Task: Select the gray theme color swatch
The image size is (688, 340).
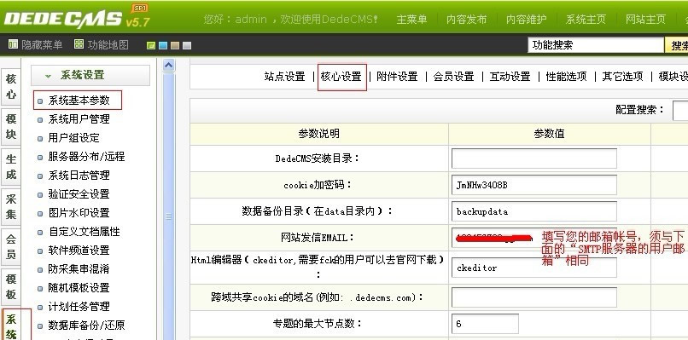Action: tap(187, 45)
